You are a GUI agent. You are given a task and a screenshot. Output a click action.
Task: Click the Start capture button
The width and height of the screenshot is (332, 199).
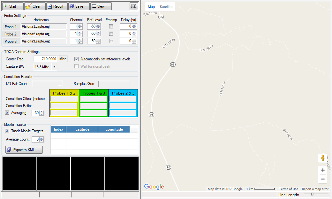pos(13,6)
